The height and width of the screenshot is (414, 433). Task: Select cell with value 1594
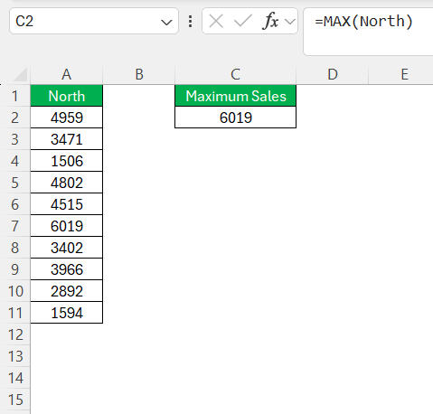coord(67,313)
